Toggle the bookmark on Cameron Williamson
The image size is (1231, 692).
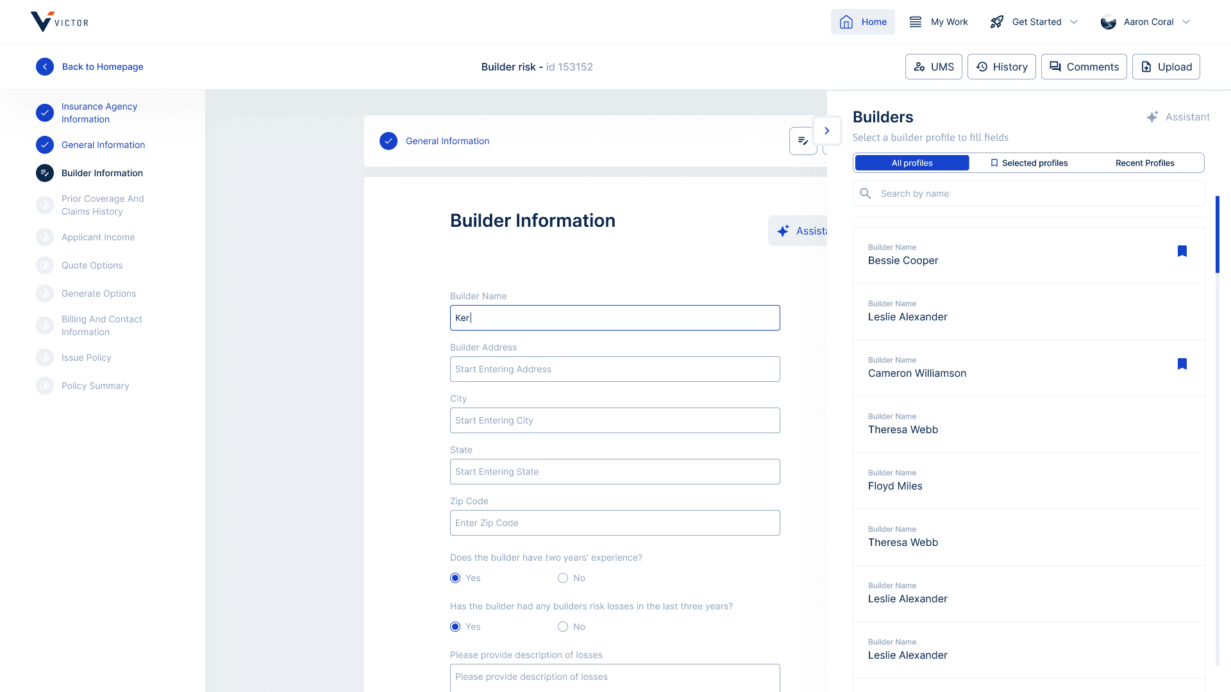1182,364
